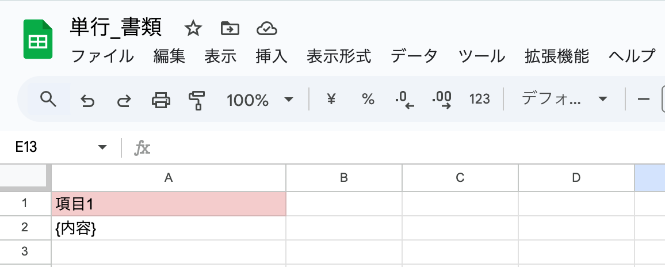
Task: Click the print icon
Action: tap(160, 101)
